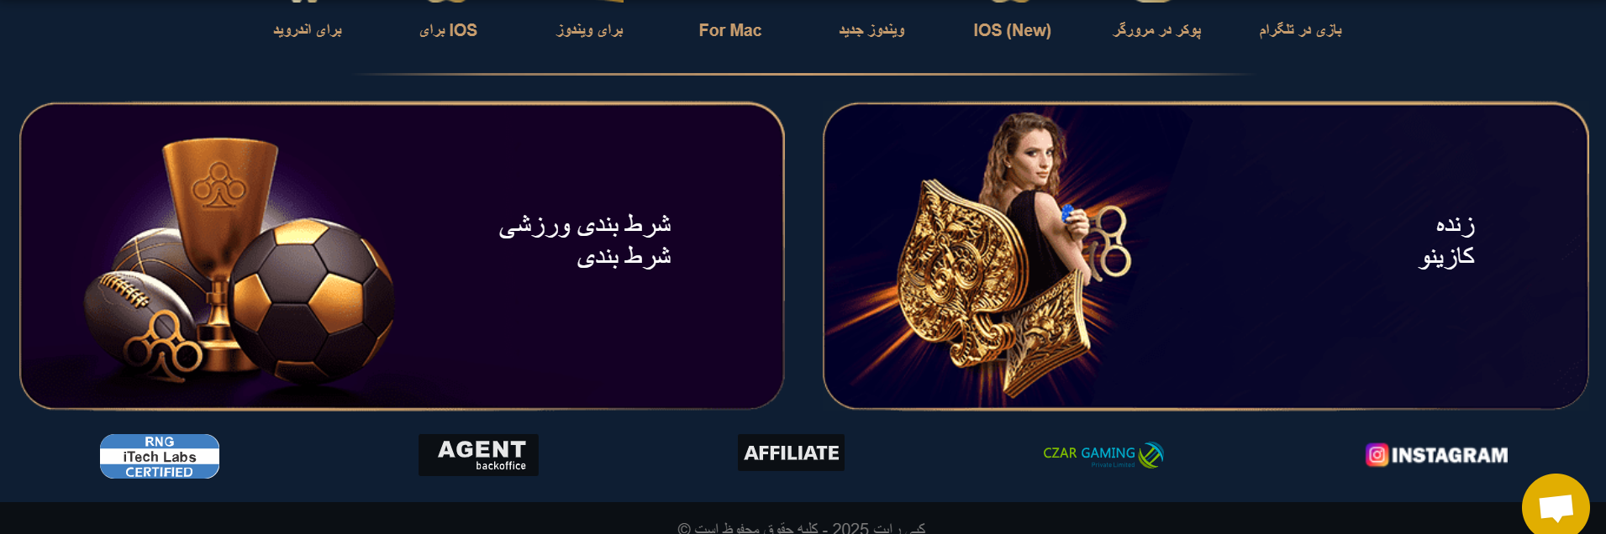Click the IOS برای download link
This screenshot has height=534, width=1606.
point(448,30)
